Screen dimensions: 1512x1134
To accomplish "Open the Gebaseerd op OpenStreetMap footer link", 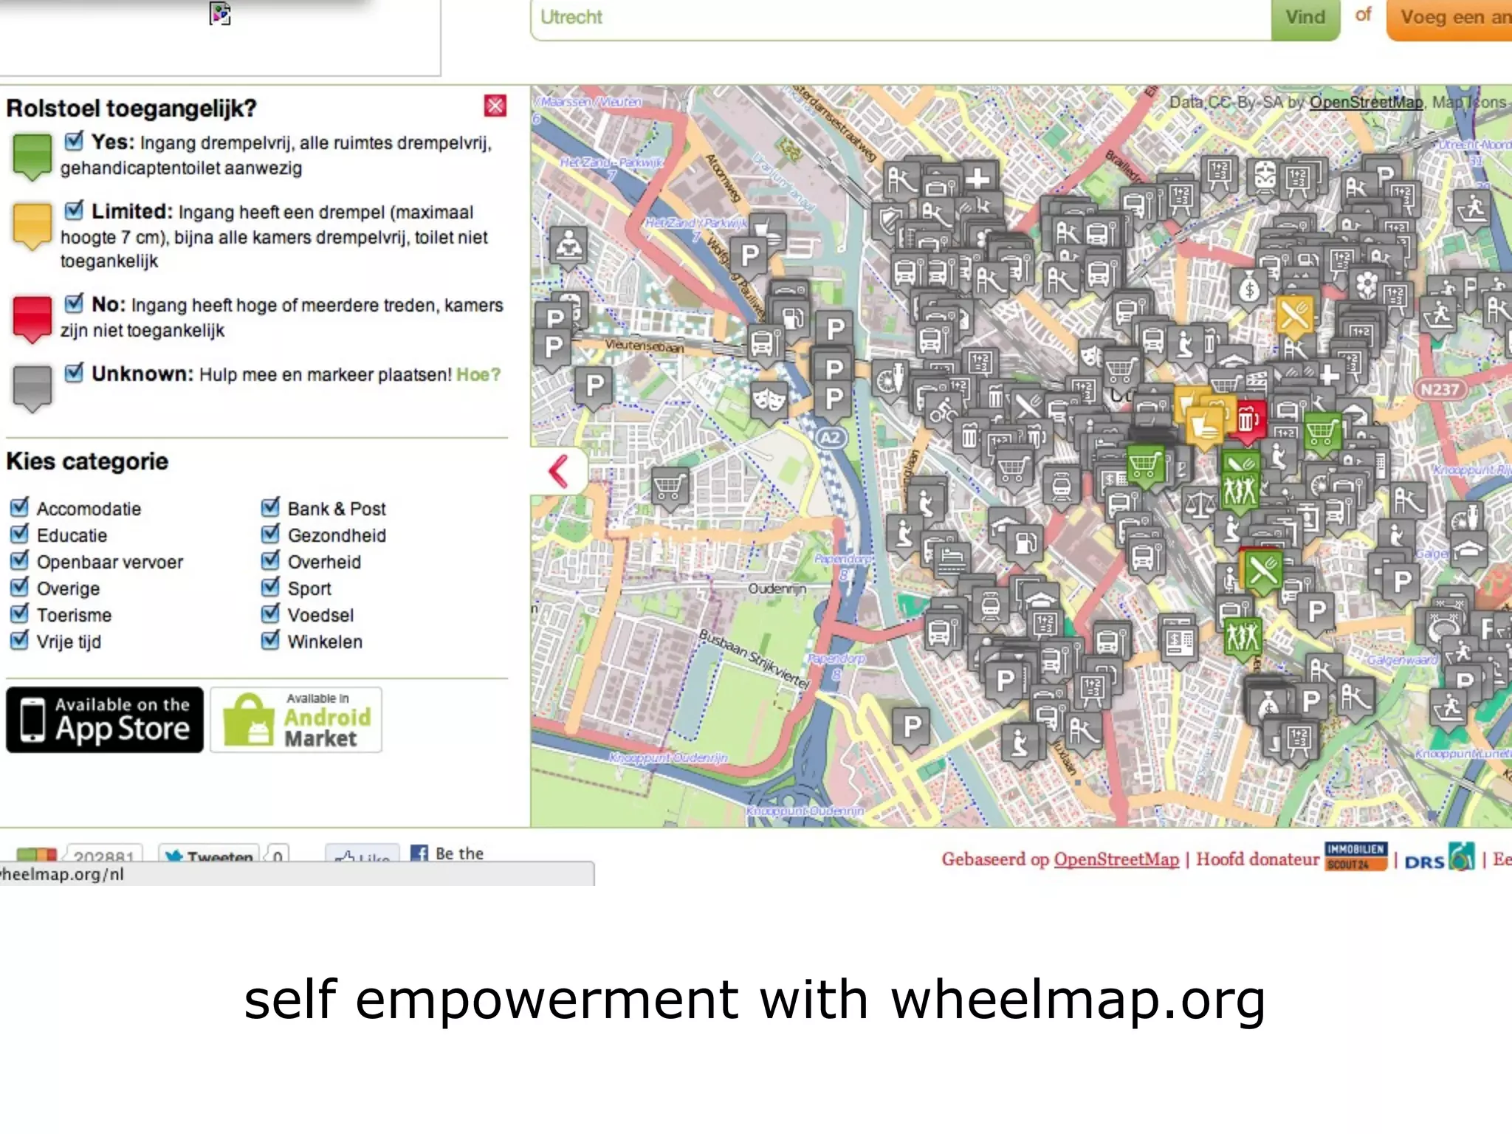I will point(1116,859).
